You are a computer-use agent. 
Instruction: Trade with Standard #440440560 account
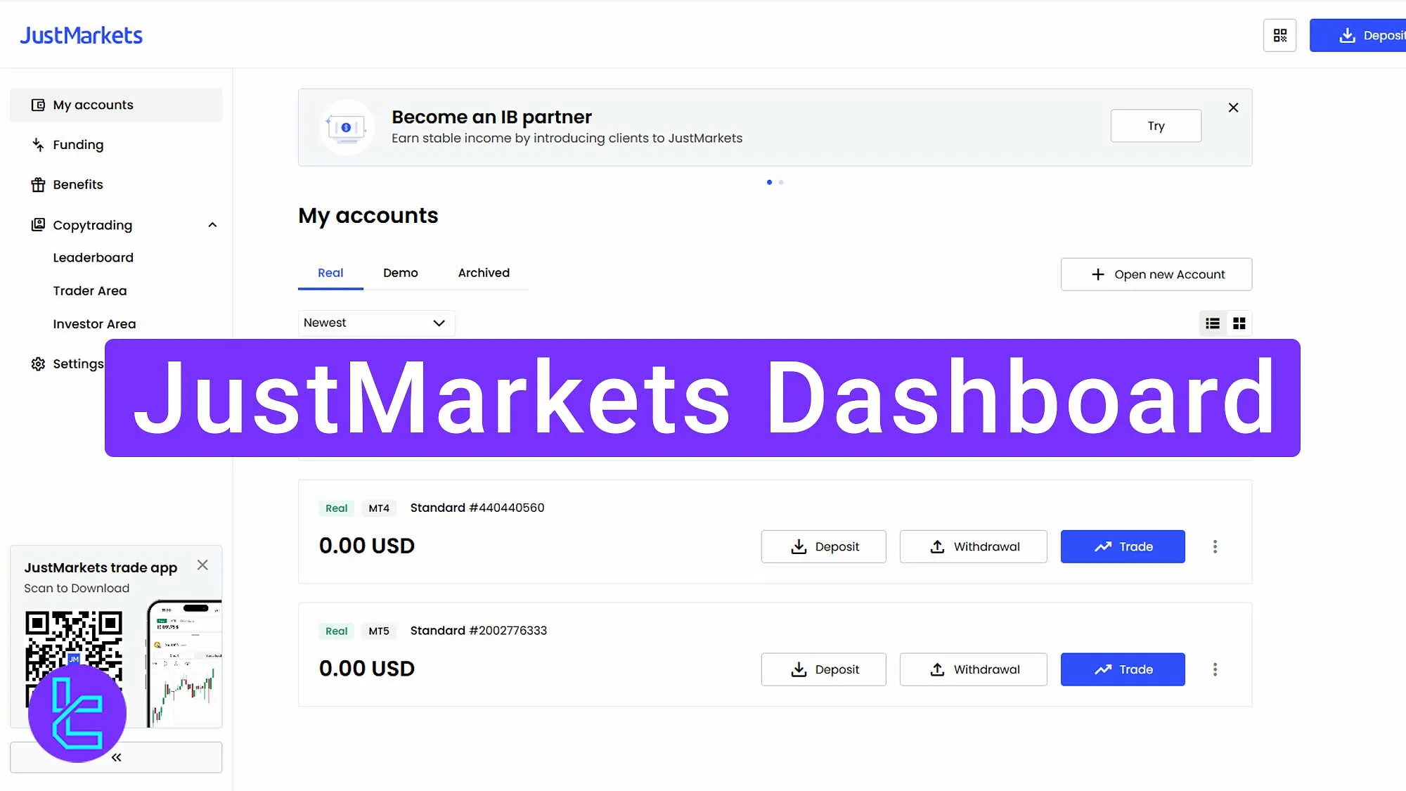(1123, 546)
